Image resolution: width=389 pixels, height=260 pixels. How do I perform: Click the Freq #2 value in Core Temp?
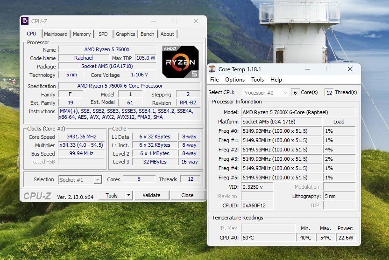(x=282, y=150)
